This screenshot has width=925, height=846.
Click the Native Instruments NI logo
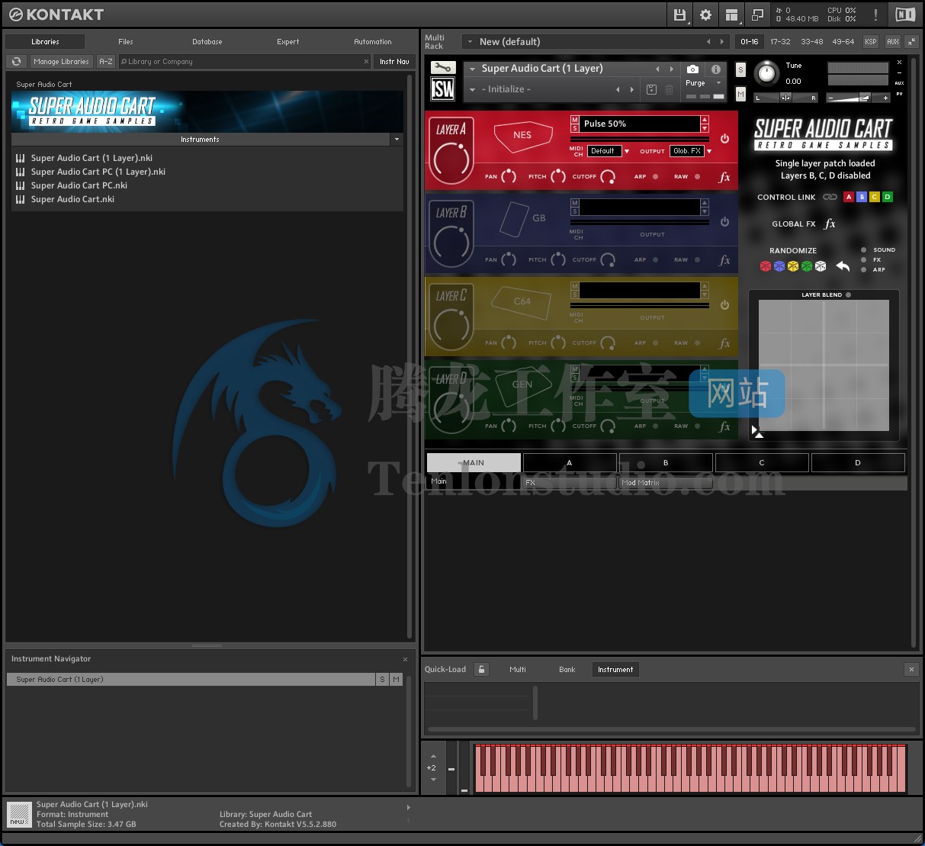point(905,14)
